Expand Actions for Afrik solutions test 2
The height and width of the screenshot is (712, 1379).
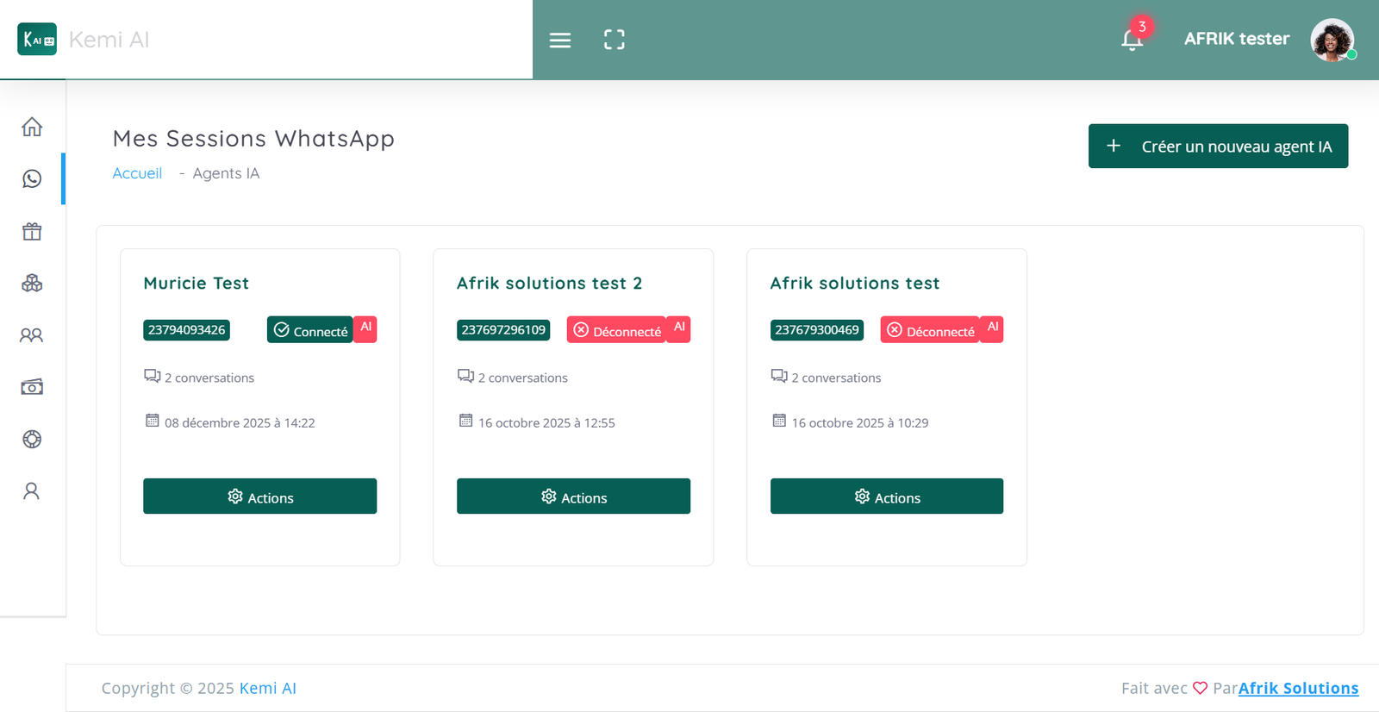(x=573, y=497)
